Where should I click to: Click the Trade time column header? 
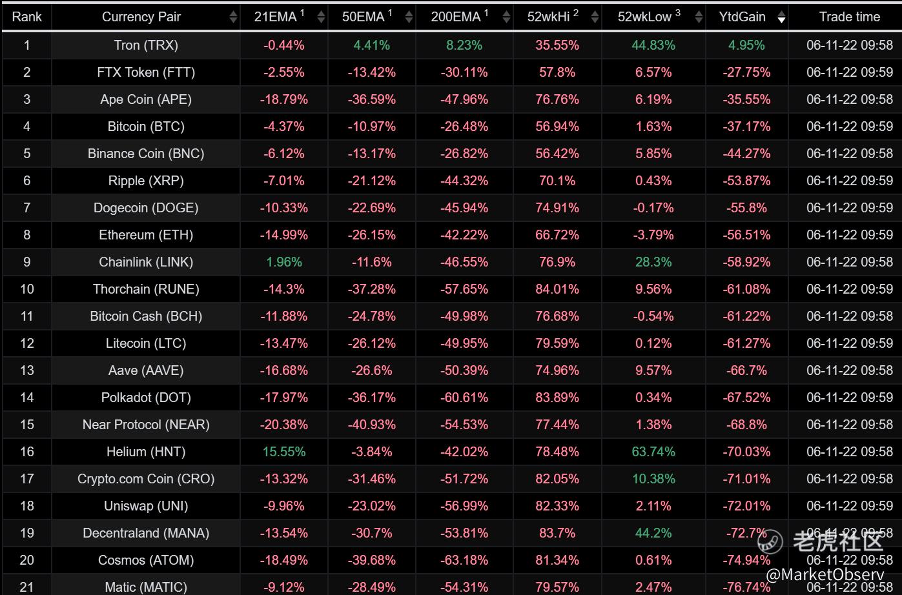[x=849, y=17]
